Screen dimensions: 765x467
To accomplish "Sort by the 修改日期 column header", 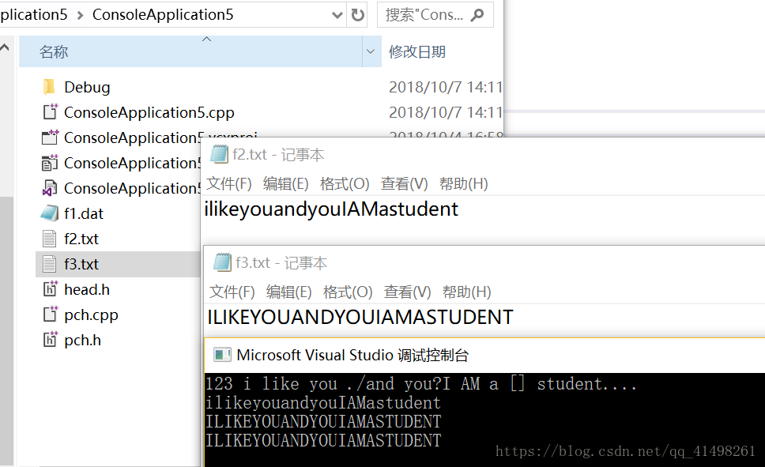I will 417,51.
